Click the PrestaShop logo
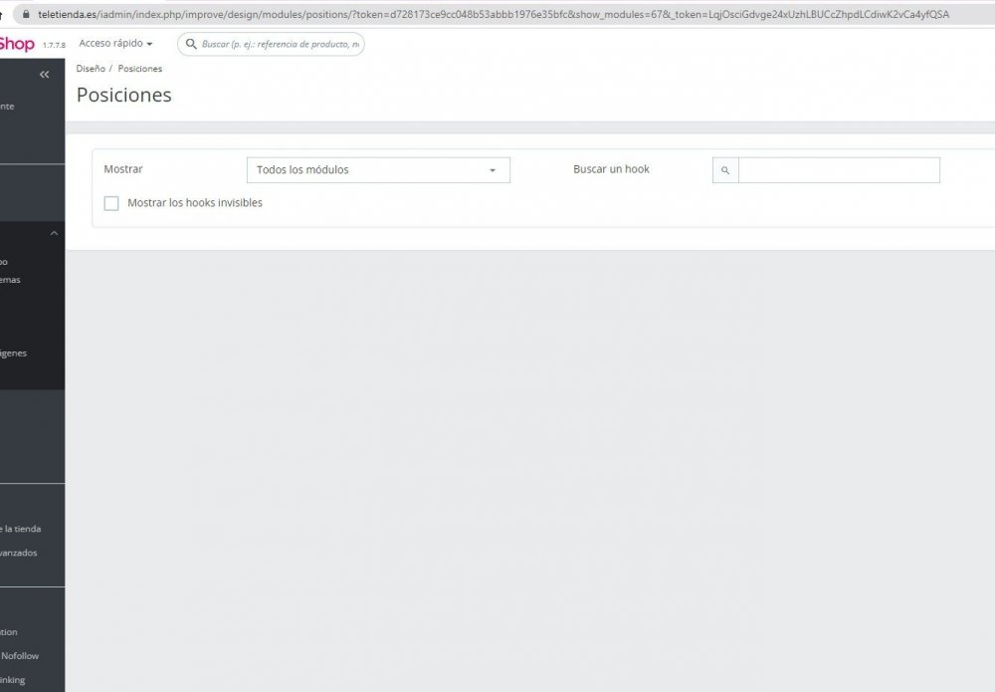The image size is (995, 692). pyautogui.click(x=18, y=43)
